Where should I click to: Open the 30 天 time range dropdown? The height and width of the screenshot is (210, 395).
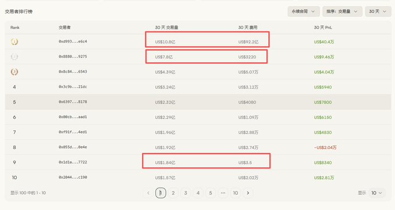tap(378, 12)
